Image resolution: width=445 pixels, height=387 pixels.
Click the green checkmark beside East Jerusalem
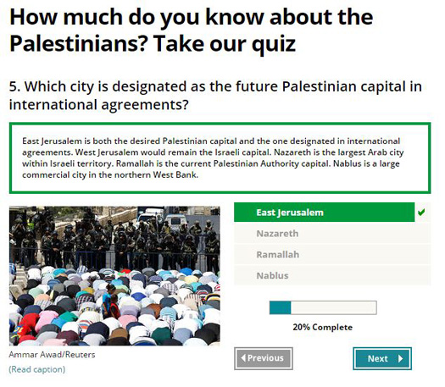[x=421, y=212]
